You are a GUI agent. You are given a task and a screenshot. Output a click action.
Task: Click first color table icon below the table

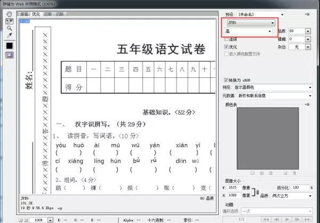click(x=253, y=173)
